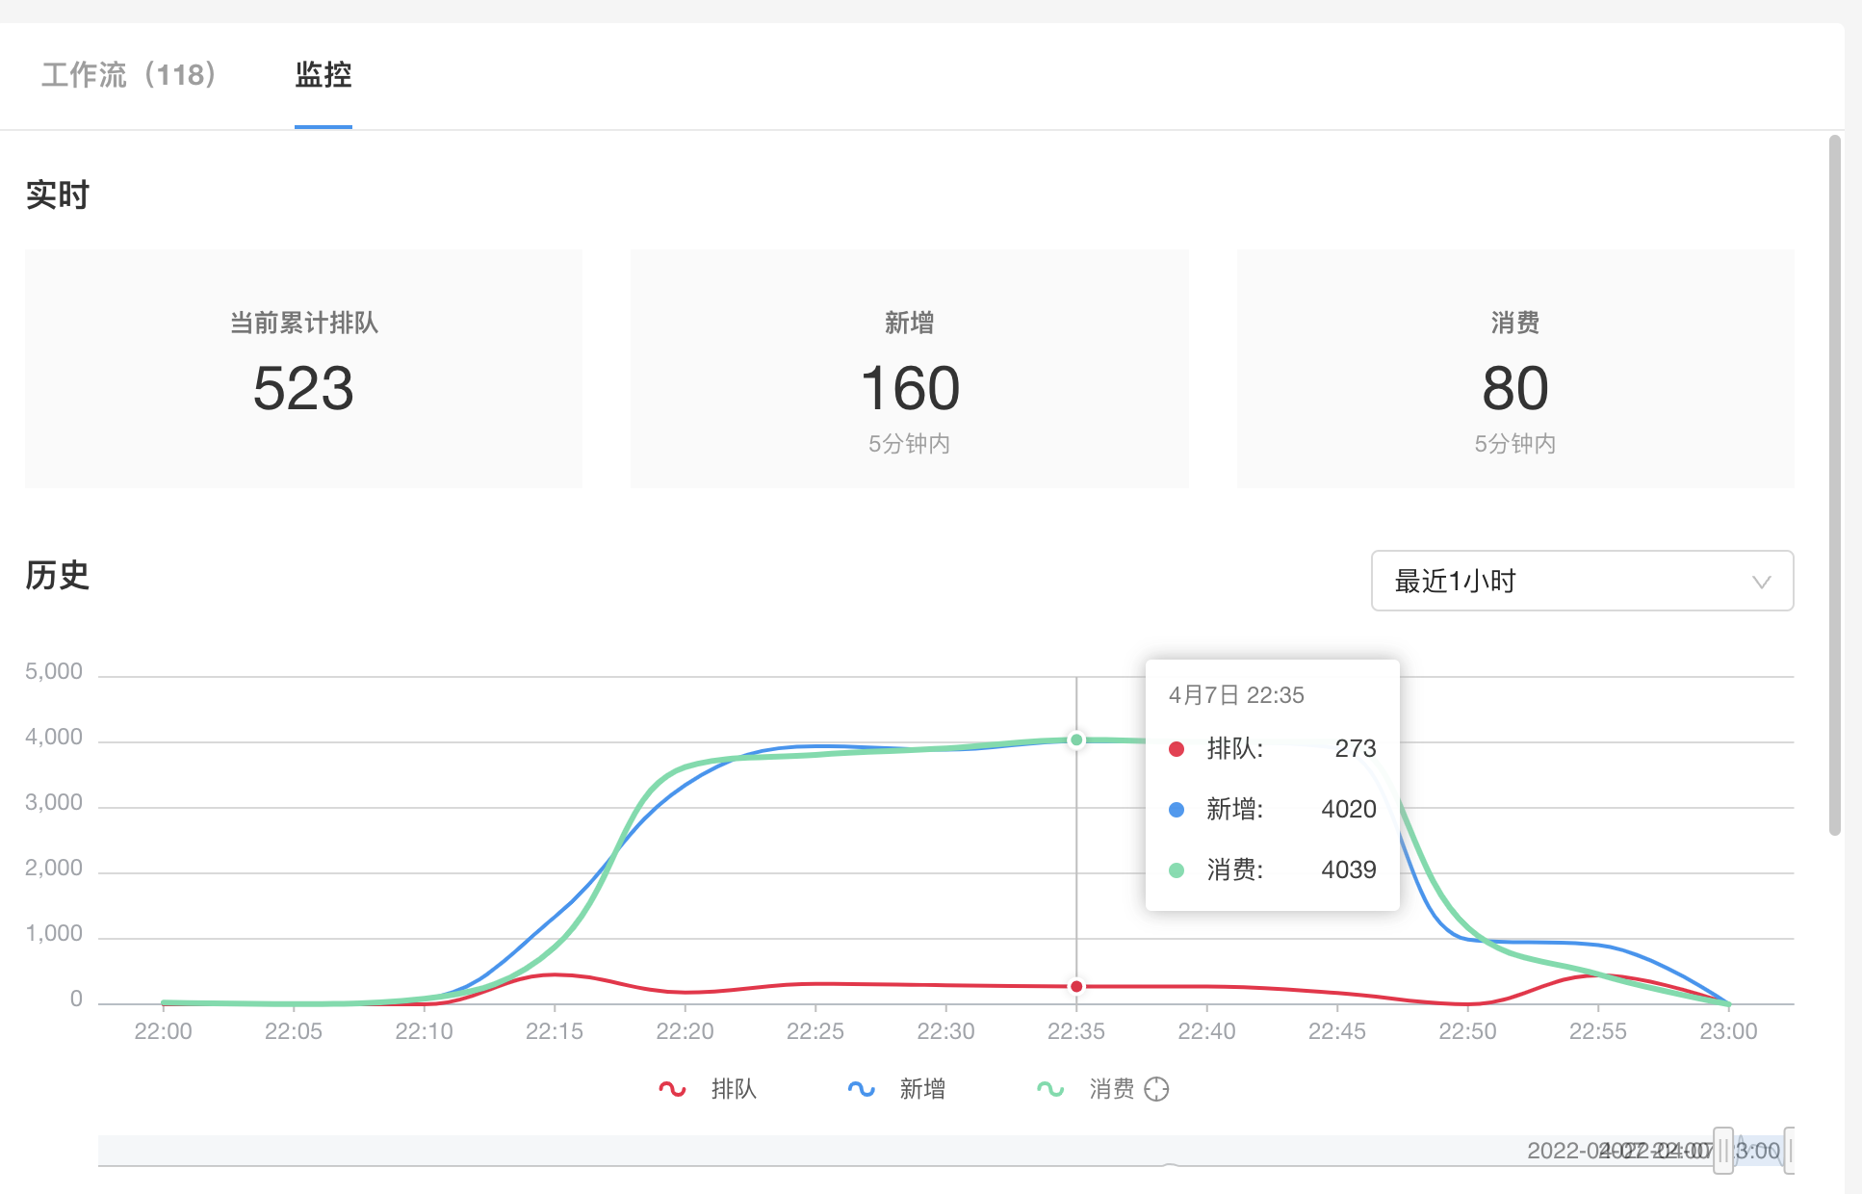Image resolution: width=1862 pixels, height=1194 pixels.
Task: Click the 当前累计排队 523 card
Action: [x=303, y=368]
